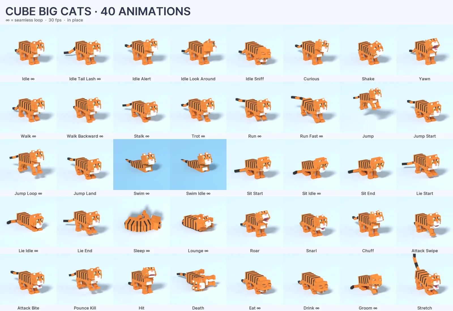Select the Walk Backward thumbnail
This screenshot has width=453, height=311.
85,107
